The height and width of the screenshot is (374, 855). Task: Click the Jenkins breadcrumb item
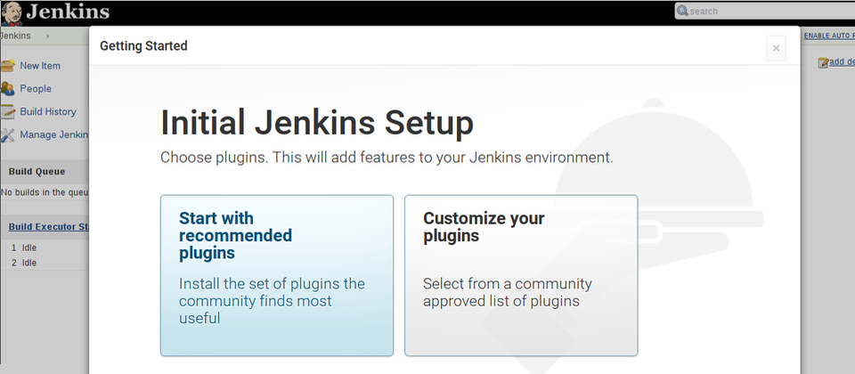(15, 36)
